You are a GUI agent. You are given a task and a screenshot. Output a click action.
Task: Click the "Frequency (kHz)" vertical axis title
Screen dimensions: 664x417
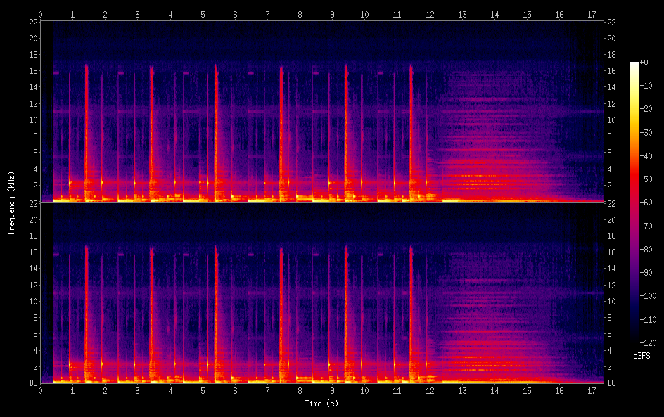[11, 202]
